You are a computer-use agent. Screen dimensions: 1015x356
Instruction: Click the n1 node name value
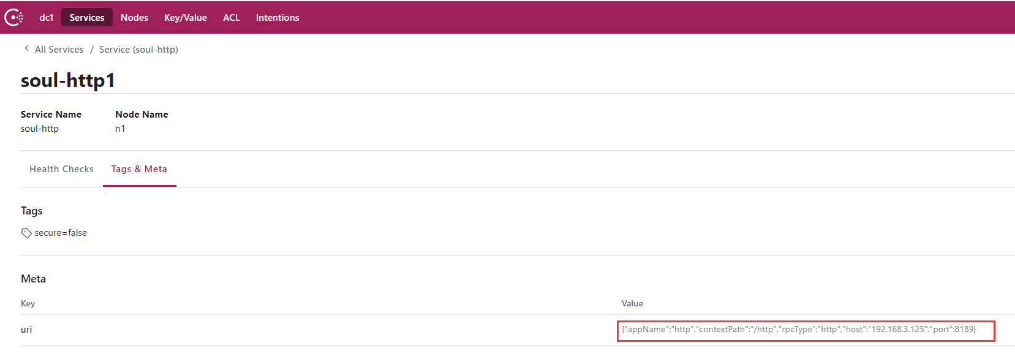(120, 129)
